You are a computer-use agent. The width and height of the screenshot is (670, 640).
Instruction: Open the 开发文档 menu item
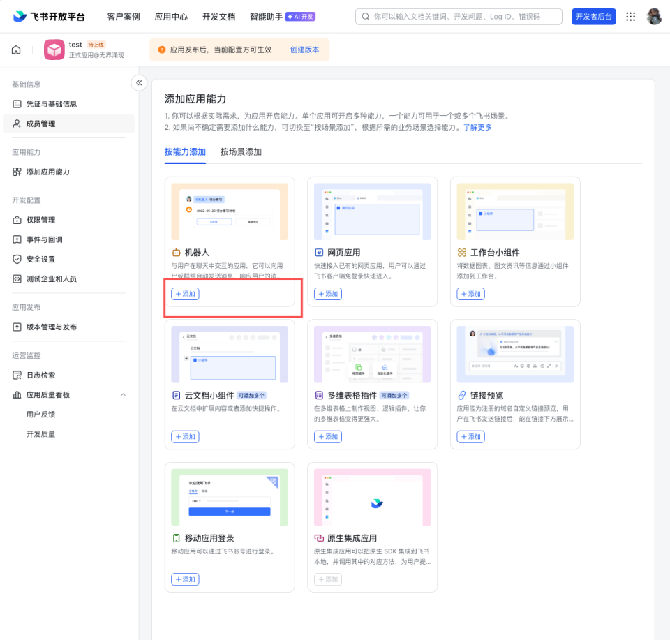[x=221, y=16]
